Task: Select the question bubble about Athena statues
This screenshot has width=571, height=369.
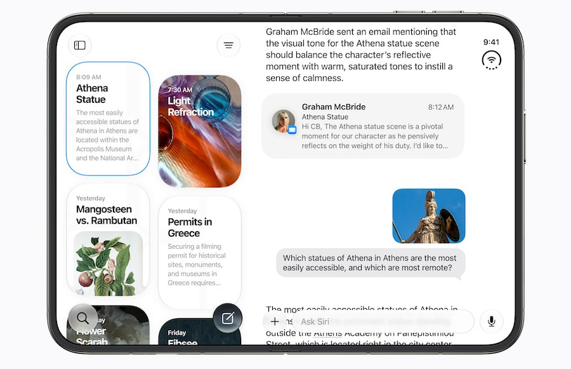Action: (371, 263)
